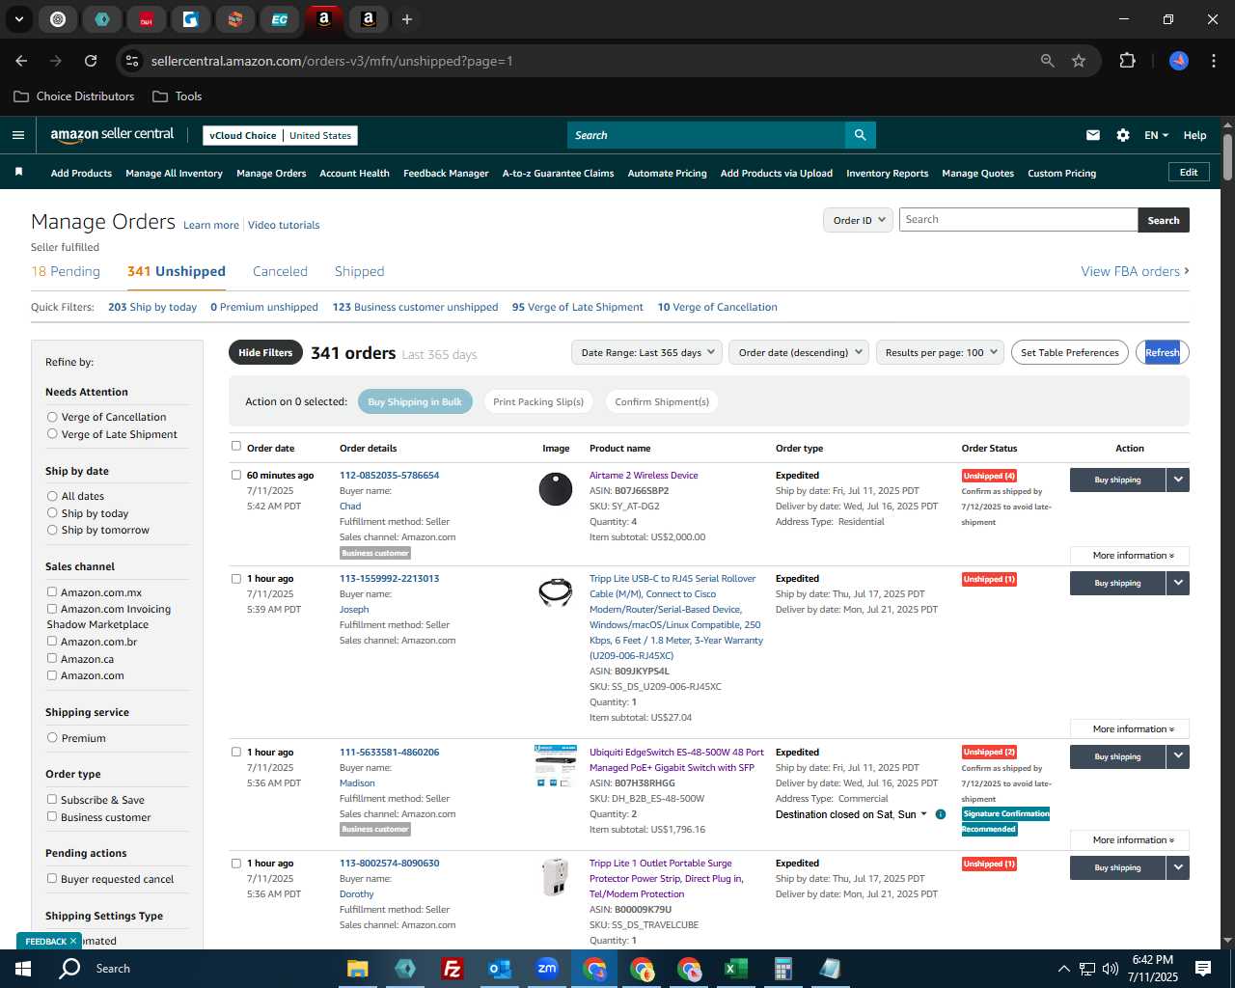Image resolution: width=1235 pixels, height=988 pixels.
Task: Click the order search input field
Action: pos(1018,220)
